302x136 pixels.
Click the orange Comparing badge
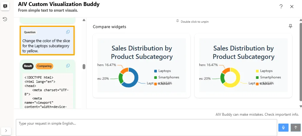pyautogui.click(x=44, y=66)
